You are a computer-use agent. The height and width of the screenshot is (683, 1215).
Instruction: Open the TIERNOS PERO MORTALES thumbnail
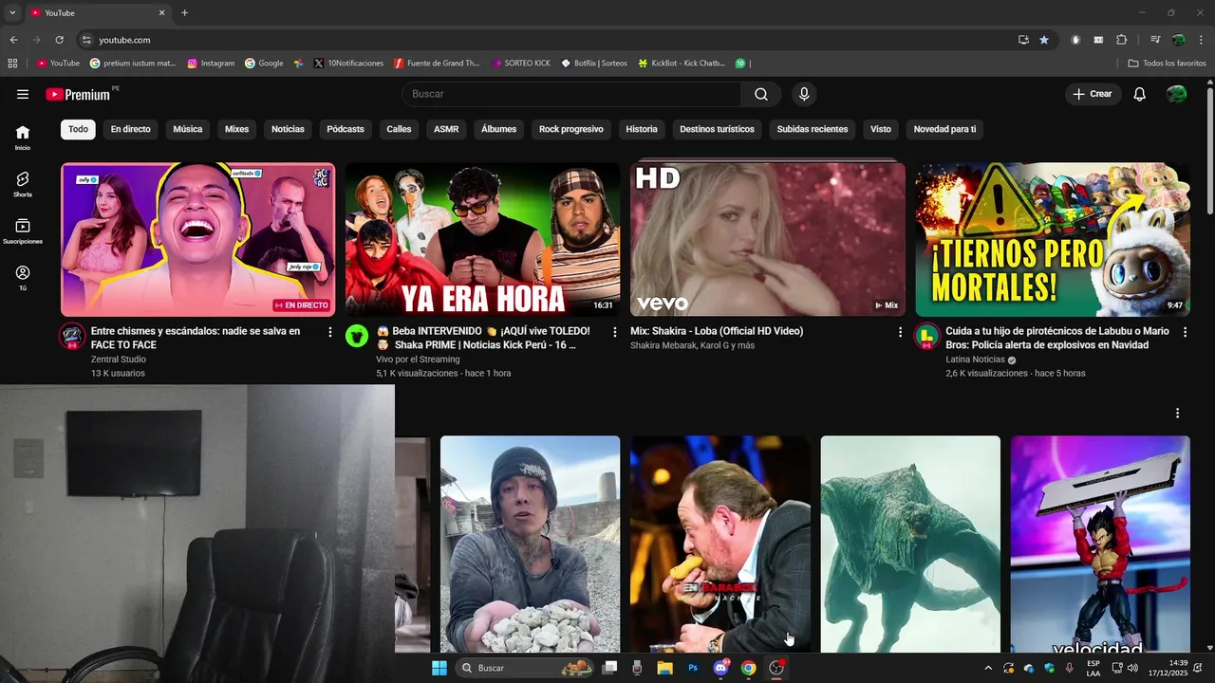(1053, 239)
